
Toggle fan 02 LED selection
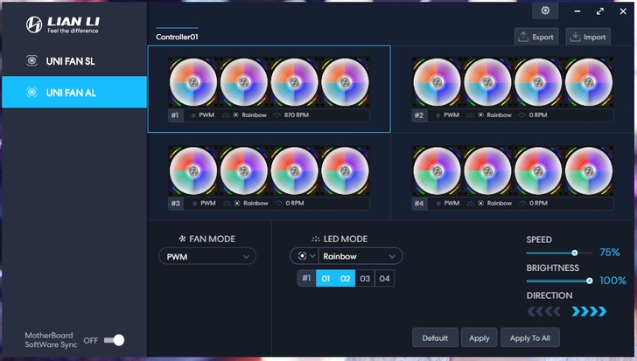click(346, 278)
